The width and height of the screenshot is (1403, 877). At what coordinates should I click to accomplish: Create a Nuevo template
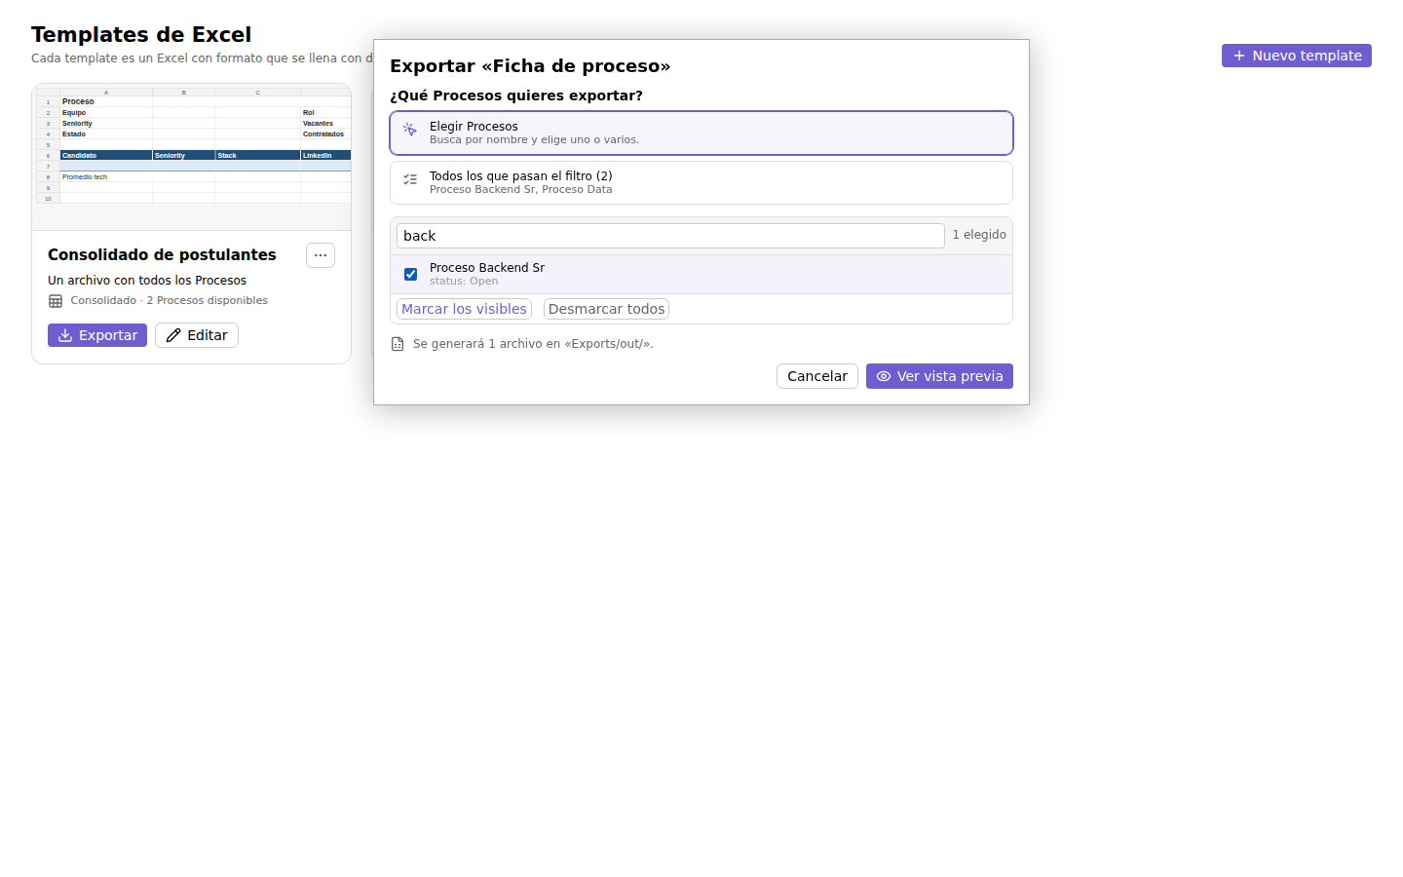point(1296,56)
